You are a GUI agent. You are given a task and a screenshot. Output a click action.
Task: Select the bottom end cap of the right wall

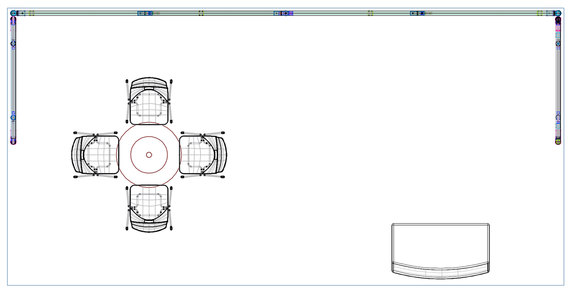[558, 141]
